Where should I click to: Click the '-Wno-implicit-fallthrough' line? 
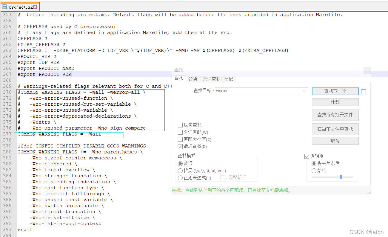[70, 194]
